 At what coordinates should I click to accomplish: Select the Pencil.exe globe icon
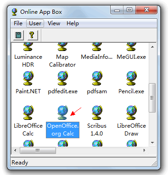click(131, 78)
